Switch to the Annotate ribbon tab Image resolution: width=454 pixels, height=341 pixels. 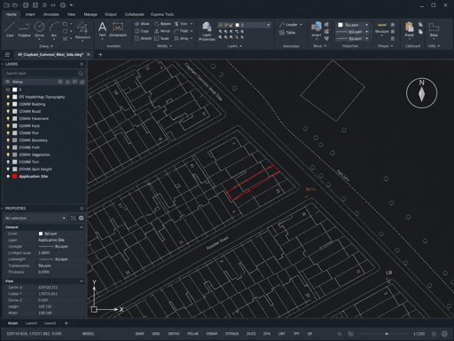[x=51, y=14]
